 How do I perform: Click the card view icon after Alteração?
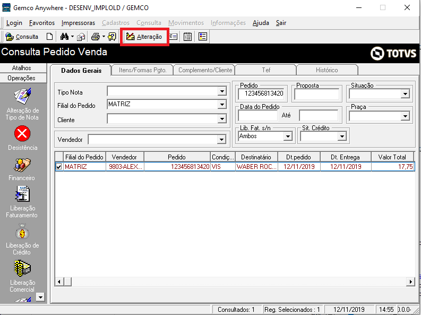[x=174, y=37]
